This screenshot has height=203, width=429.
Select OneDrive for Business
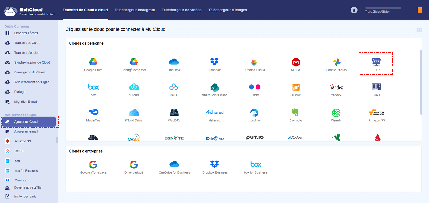(174, 167)
